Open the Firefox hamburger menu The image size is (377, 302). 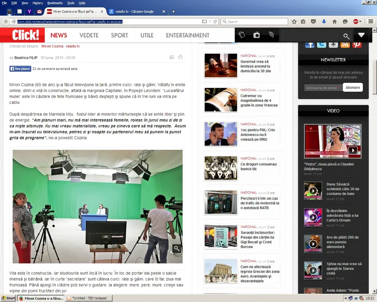point(371,22)
